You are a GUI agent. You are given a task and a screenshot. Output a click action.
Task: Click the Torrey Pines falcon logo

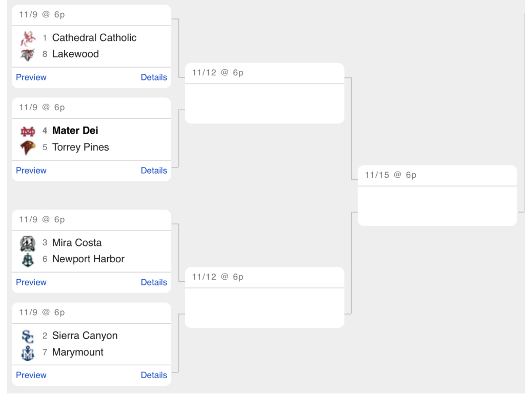coord(28,148)
